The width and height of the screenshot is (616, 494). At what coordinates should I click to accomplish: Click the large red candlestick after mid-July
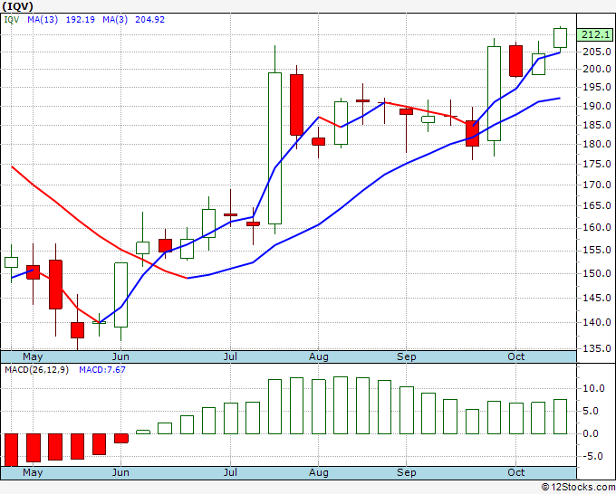(296, 105)
